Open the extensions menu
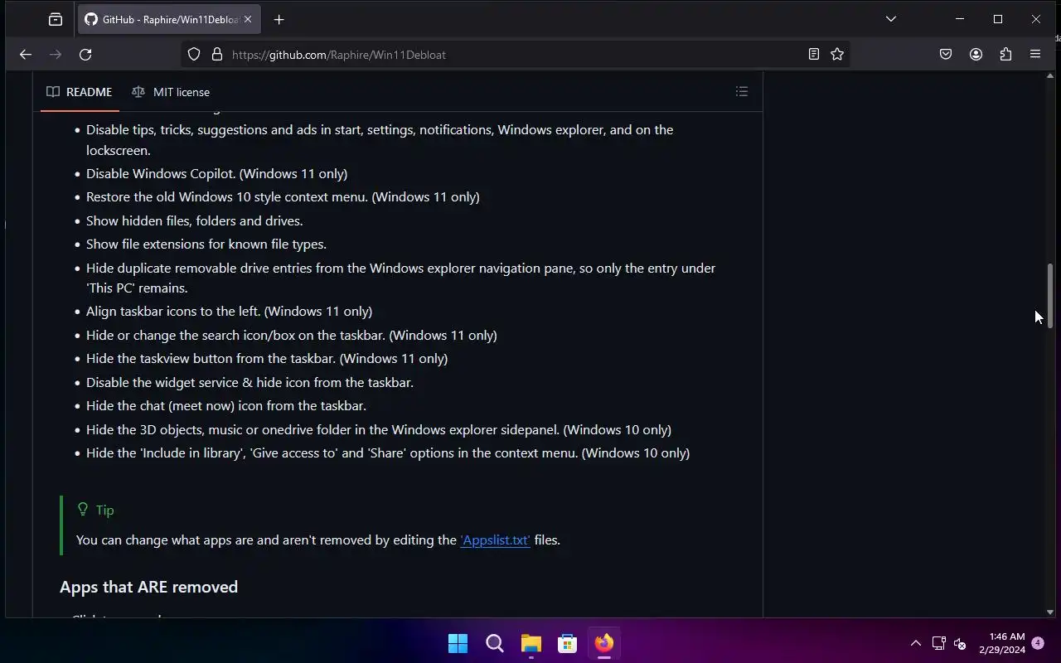This screenshot has height=663, width=1061. (1005, 55)
